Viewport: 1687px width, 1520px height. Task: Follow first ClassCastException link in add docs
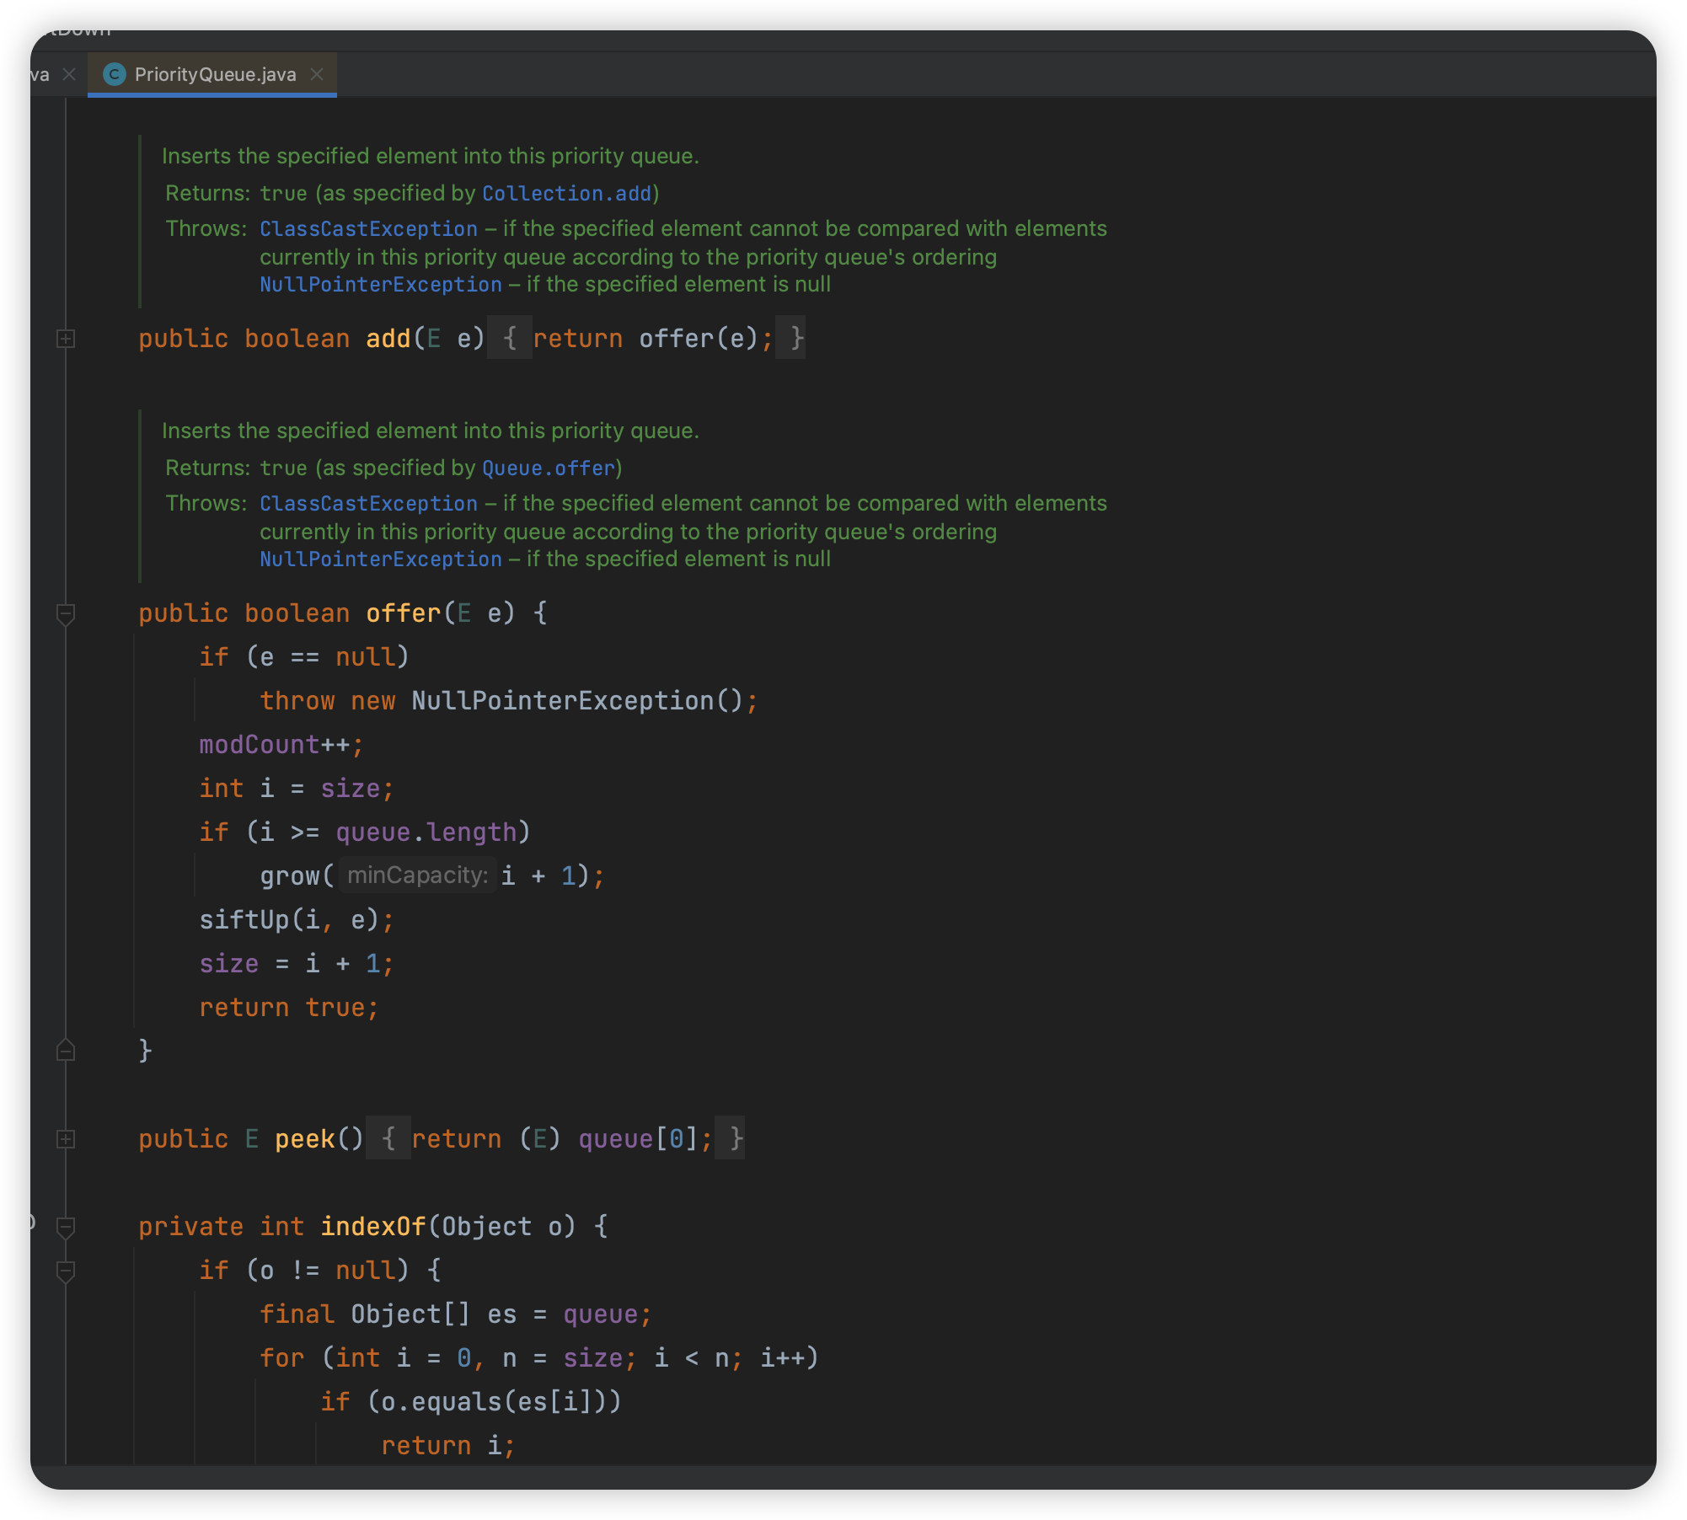click(368, 229)
